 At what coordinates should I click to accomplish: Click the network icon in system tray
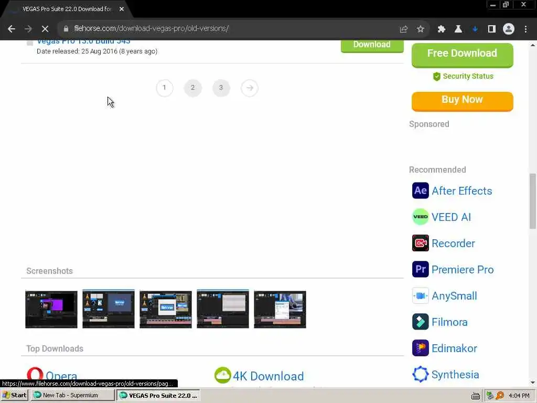tap(490, 396)
